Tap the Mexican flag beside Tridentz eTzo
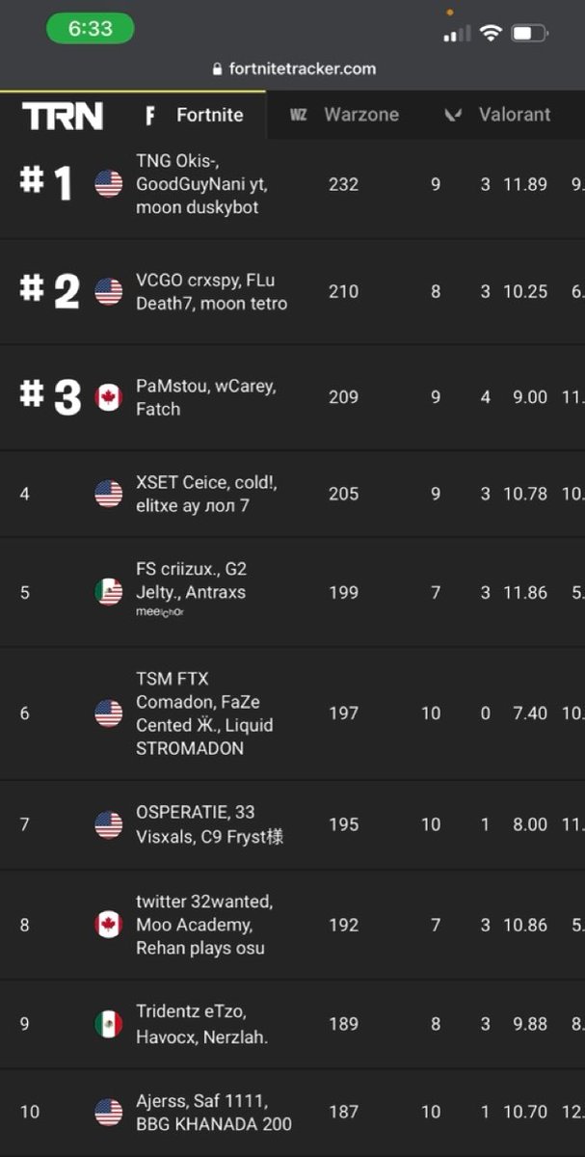Screen dimensions: 585x1157 coord(109,1024)
